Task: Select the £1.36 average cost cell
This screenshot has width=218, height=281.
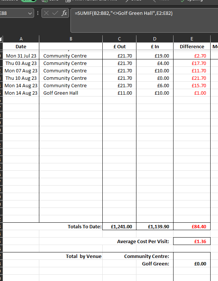Action: click(x=192, y=241)
